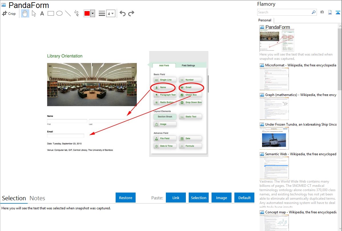Image resolution: width=342 pixels, height=231 pixels.
Task: Click the Restore button
Action: (126, 198)
